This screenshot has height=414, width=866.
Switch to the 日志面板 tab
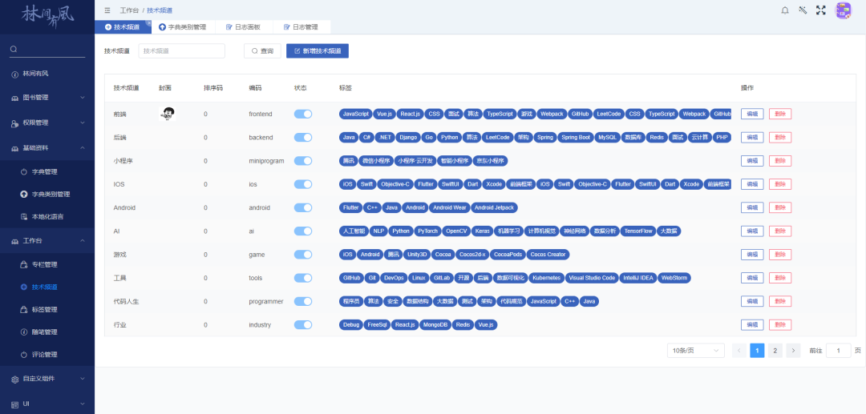click(x=243, y=27)
